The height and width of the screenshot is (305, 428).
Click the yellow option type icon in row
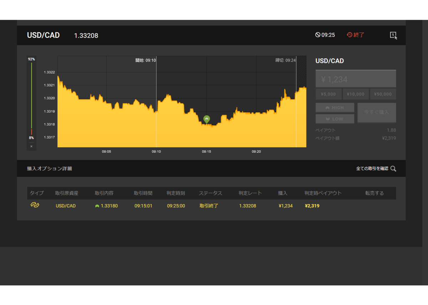[35, 205]
